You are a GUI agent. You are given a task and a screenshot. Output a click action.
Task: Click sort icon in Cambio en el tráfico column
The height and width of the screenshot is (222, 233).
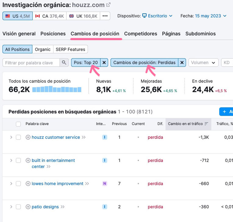point(206,124)
